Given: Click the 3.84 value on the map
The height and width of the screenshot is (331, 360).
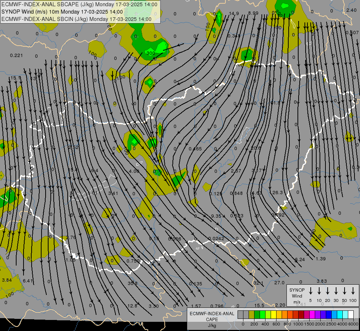Looking at the screenshot, I should pyautogui.click(x=7, y=280).
